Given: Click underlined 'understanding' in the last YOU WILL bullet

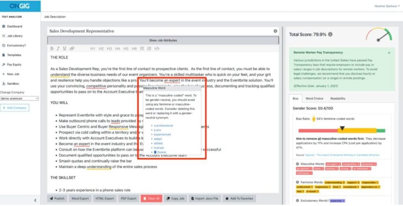Looking at the screenshot, I should pos(99,167).
